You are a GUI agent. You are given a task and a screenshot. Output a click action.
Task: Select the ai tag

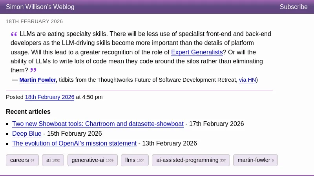(x=53, y=160)
